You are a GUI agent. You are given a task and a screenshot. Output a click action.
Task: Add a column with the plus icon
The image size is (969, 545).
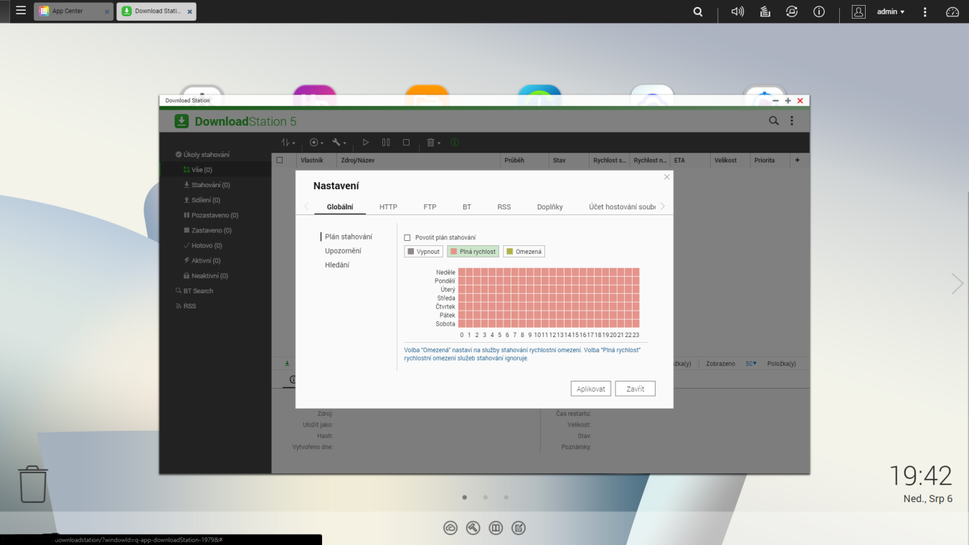click(797, 160)
